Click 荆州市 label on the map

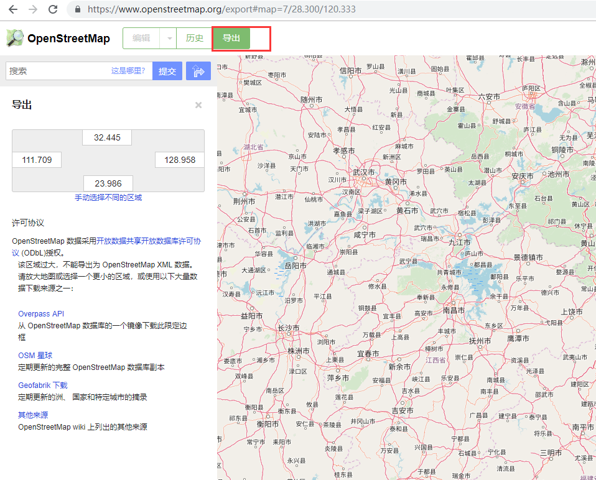pyautogui.click(x=244, y=201)
